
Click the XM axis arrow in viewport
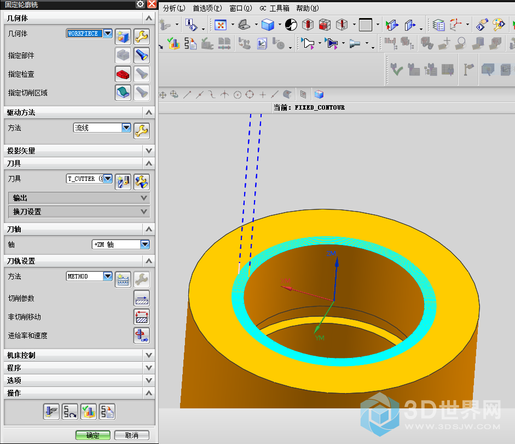coord(287,288)
